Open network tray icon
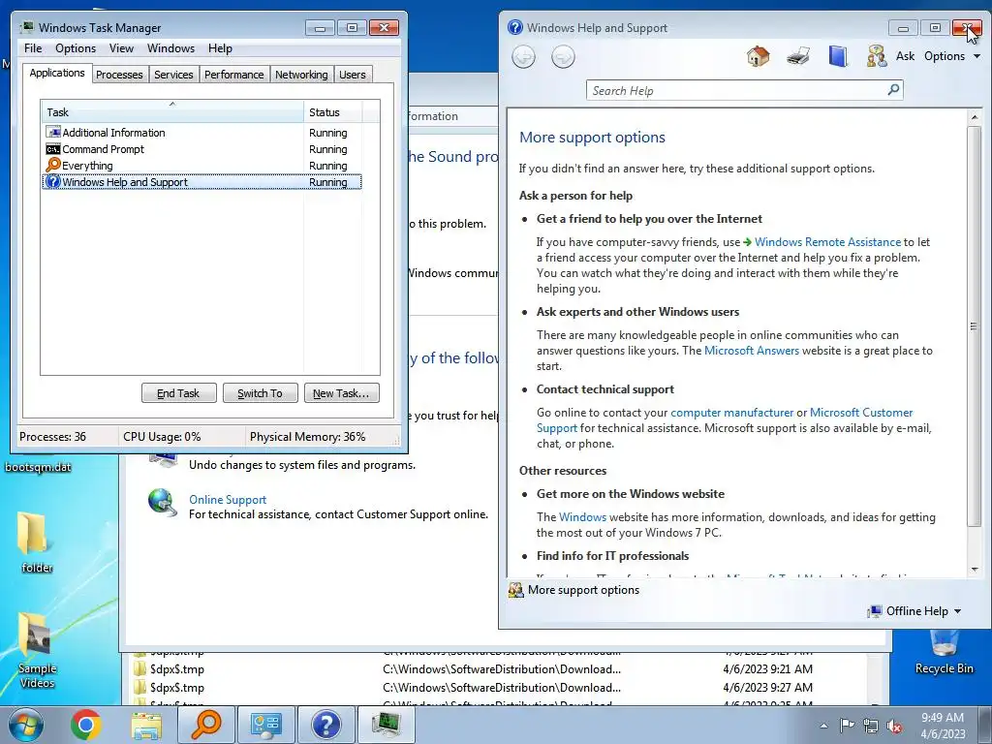The width and height of the screenshot is (992, 744). tap(871, 726)
